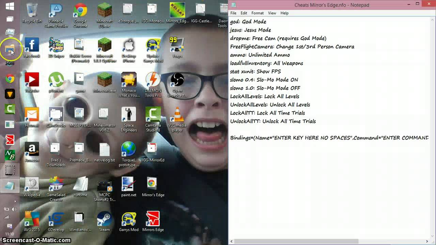
Task: Open the View menu in Notepad
Action: click(x=272, y=13)
